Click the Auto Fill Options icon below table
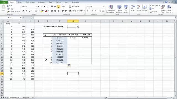 coord(69,65)
